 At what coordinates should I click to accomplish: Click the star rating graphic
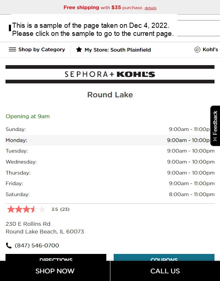point(26,209)
